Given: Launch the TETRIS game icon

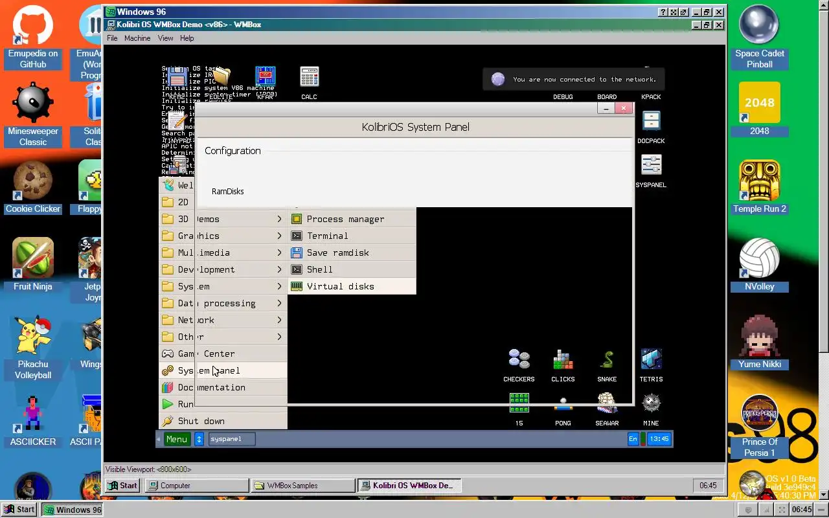Looking at the screenshot, I should pos(651,365).
